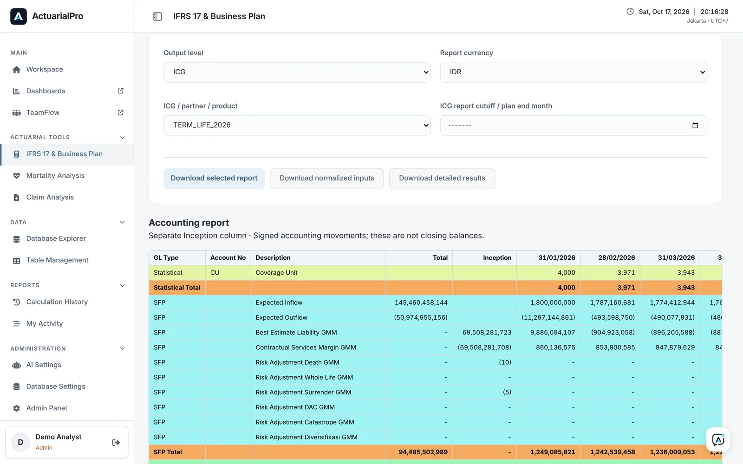The image size is (743, 464).
Task: Click the Contractual Services Margin GMM cell
Action: 318,348
